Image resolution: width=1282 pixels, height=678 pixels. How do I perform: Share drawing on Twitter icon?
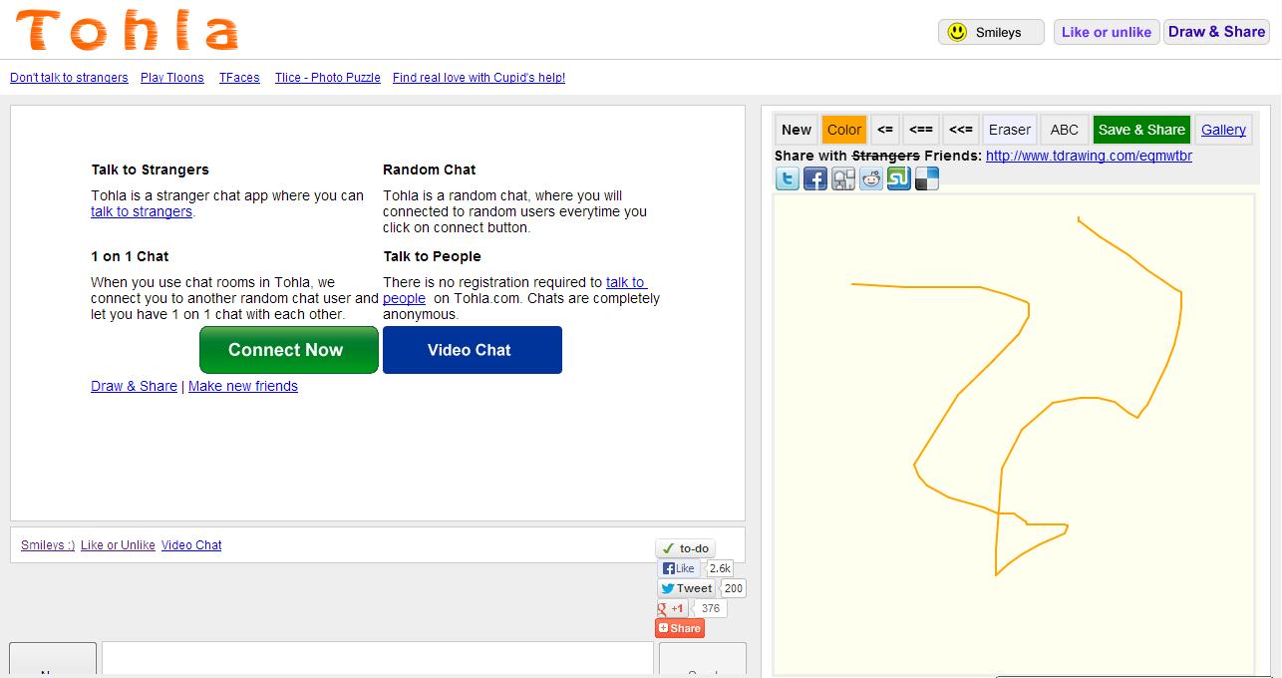click(x=788, y=179)
